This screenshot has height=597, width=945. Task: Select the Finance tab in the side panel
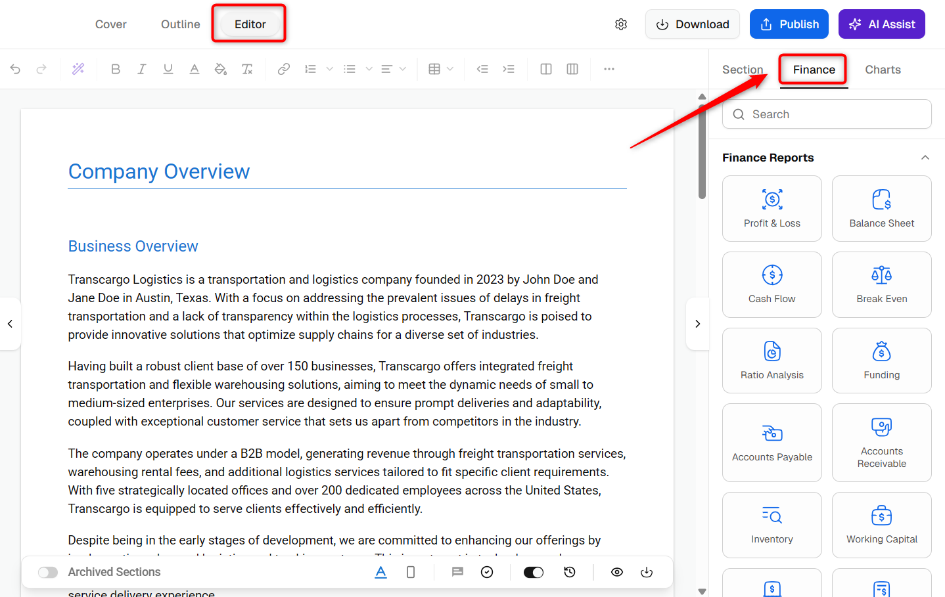point(814,70)
